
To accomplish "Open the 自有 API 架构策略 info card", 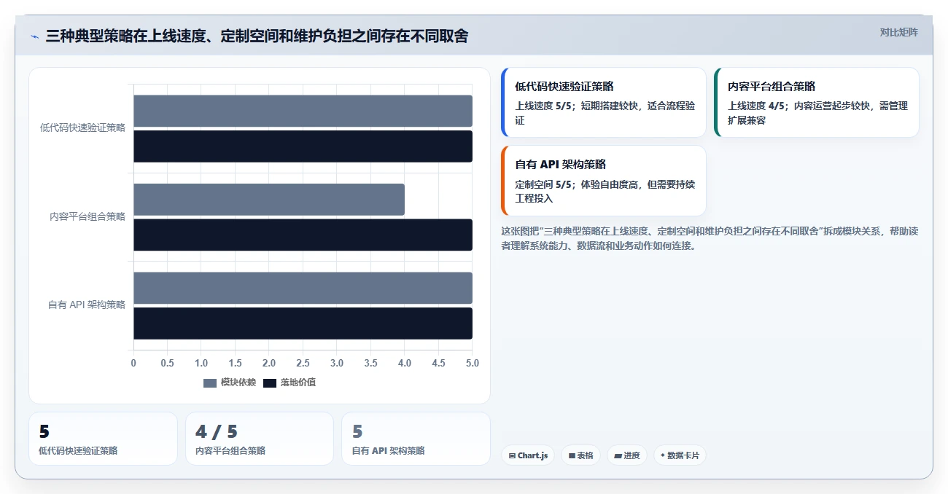I will click(x=604, y=181).
